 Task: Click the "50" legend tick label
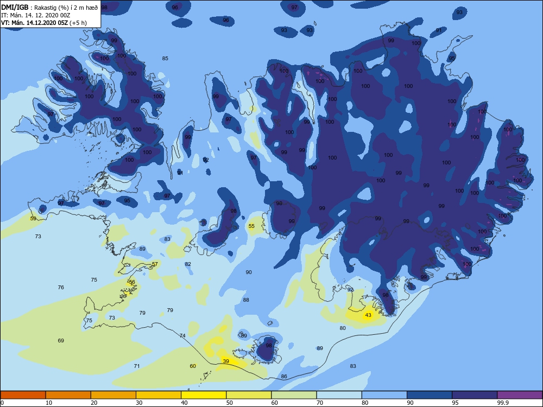pos(230,403)
